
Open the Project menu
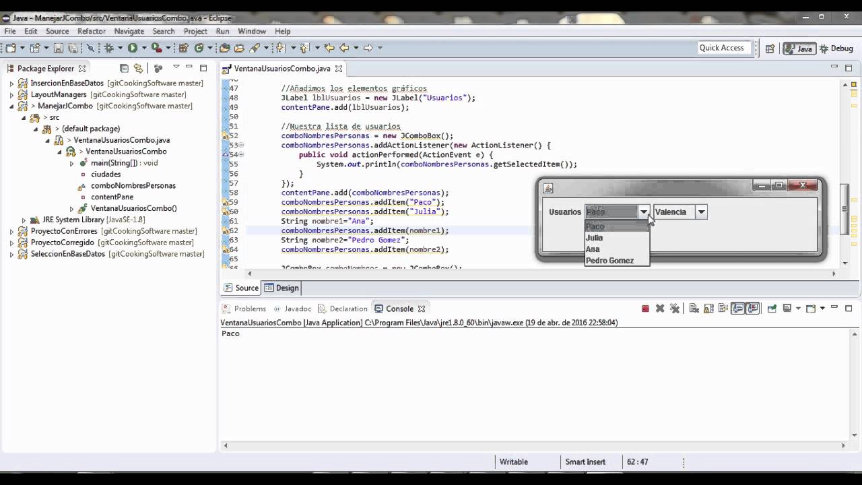point(195,31)
